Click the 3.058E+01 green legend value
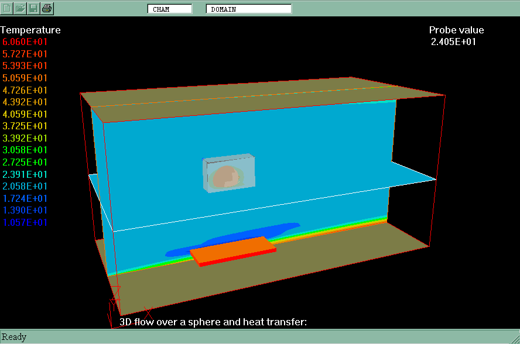 pos(25,150)
